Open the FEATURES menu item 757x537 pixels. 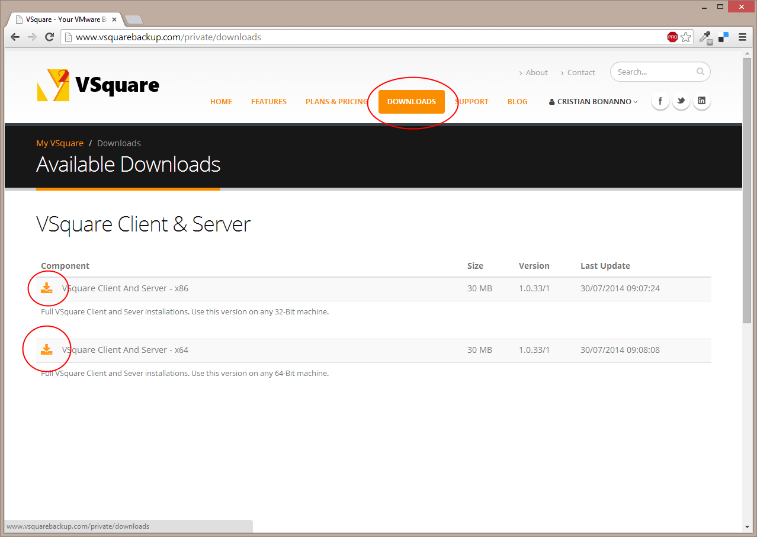[x=269, y=102]
